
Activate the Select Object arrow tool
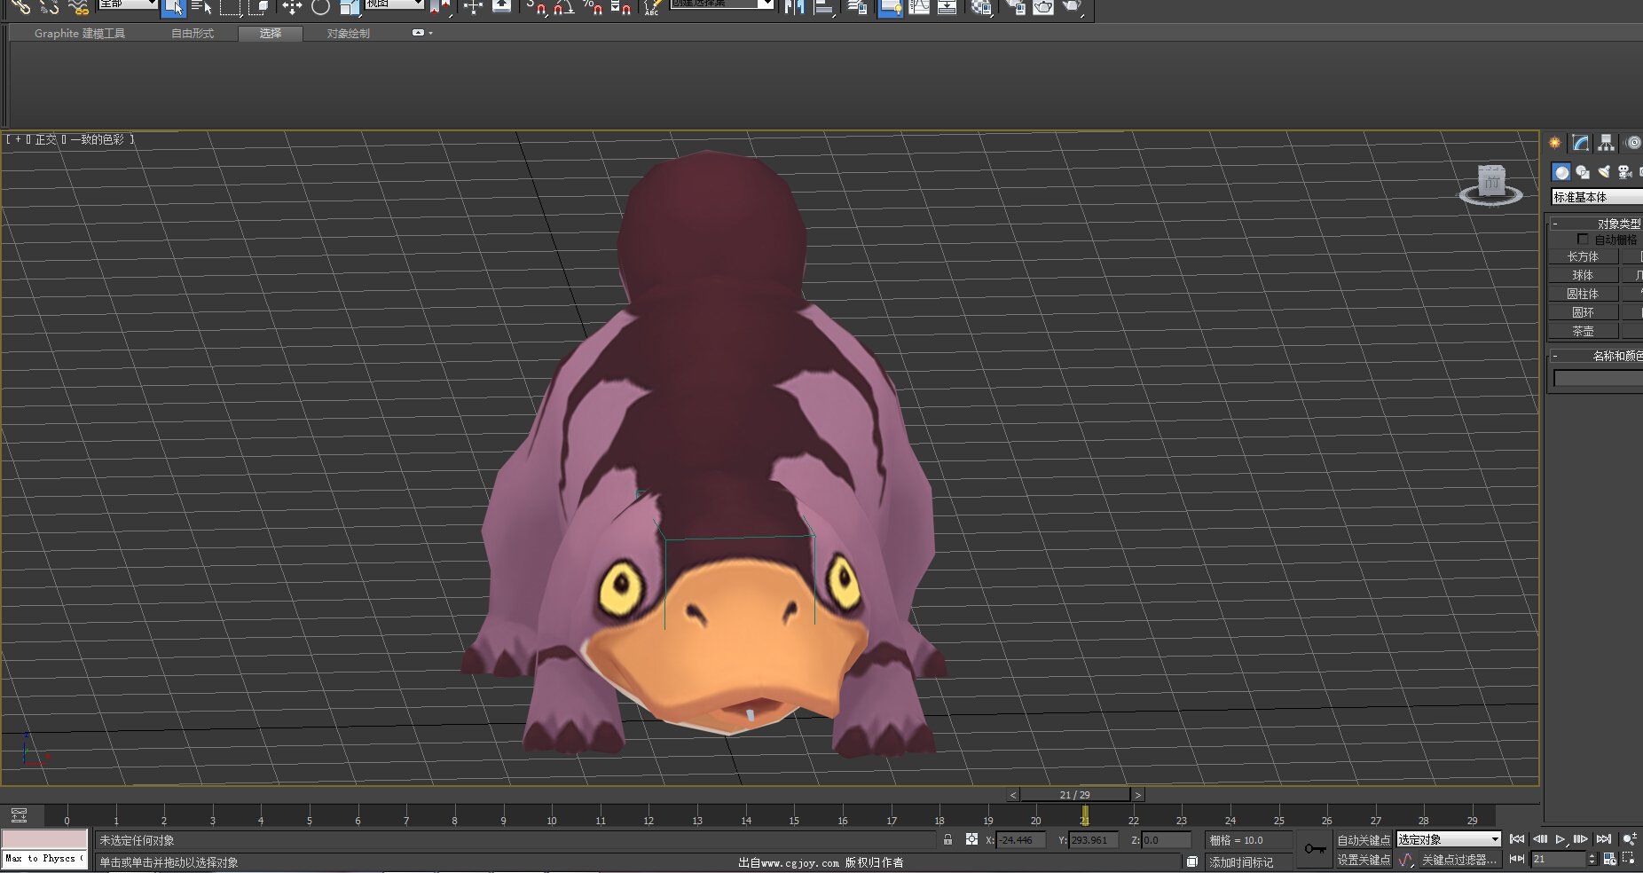click(173, 7)
